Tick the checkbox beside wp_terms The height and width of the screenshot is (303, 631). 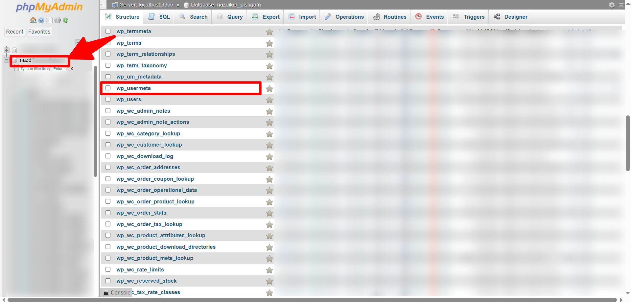(x=108, y=43)
